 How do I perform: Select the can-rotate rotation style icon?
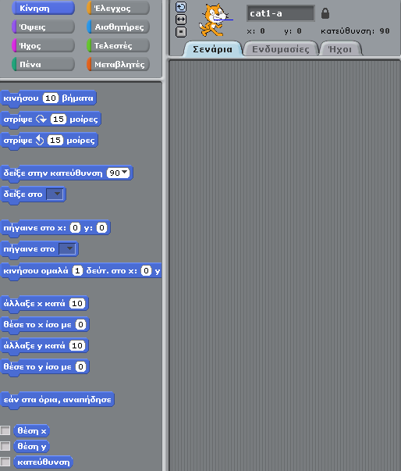click(x=181, y=7)
